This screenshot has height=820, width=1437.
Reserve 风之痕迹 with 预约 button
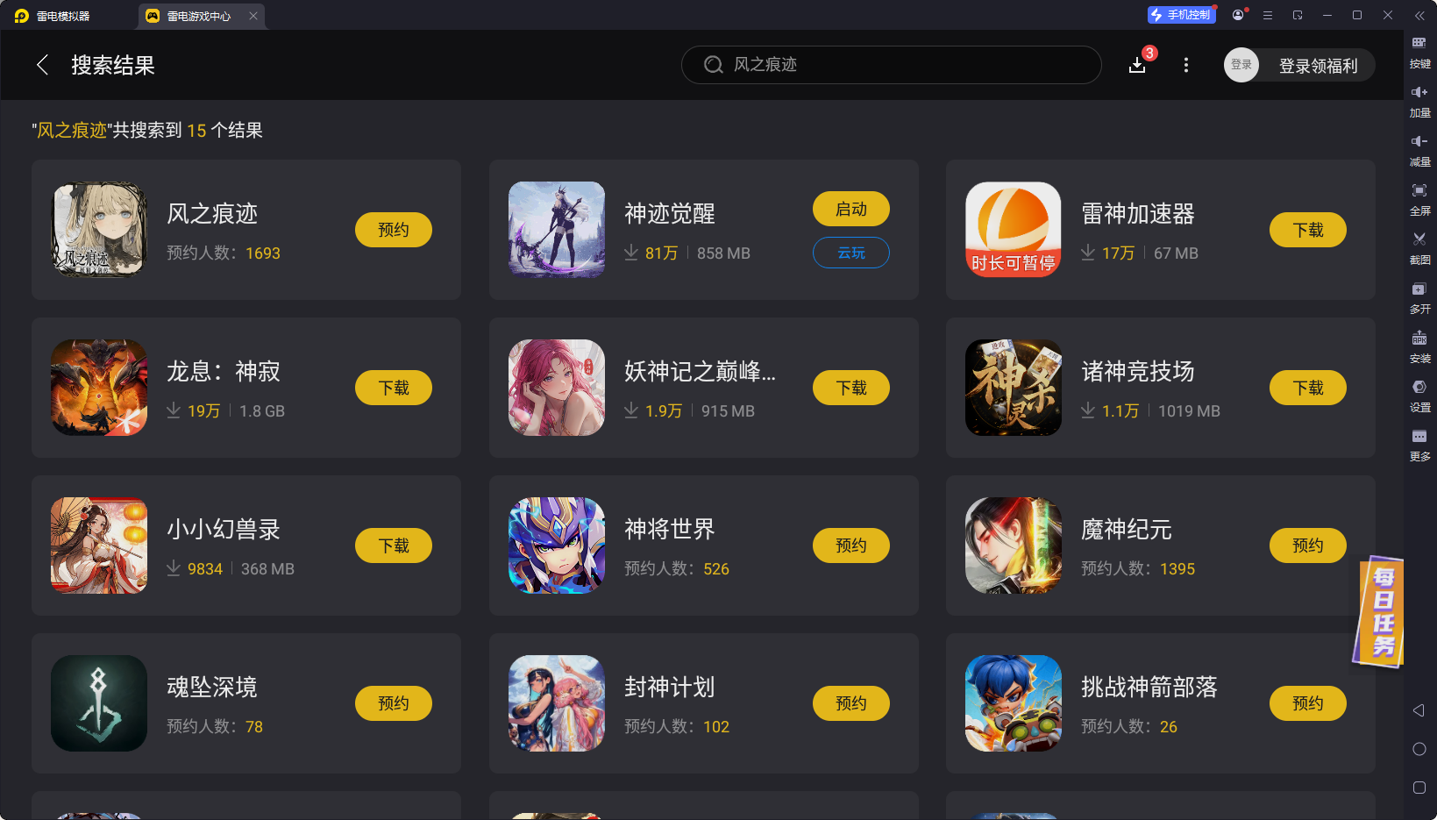tap(394, 230)
